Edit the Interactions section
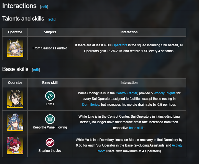This screenshot has width=199, height=164. pos(44,7)
